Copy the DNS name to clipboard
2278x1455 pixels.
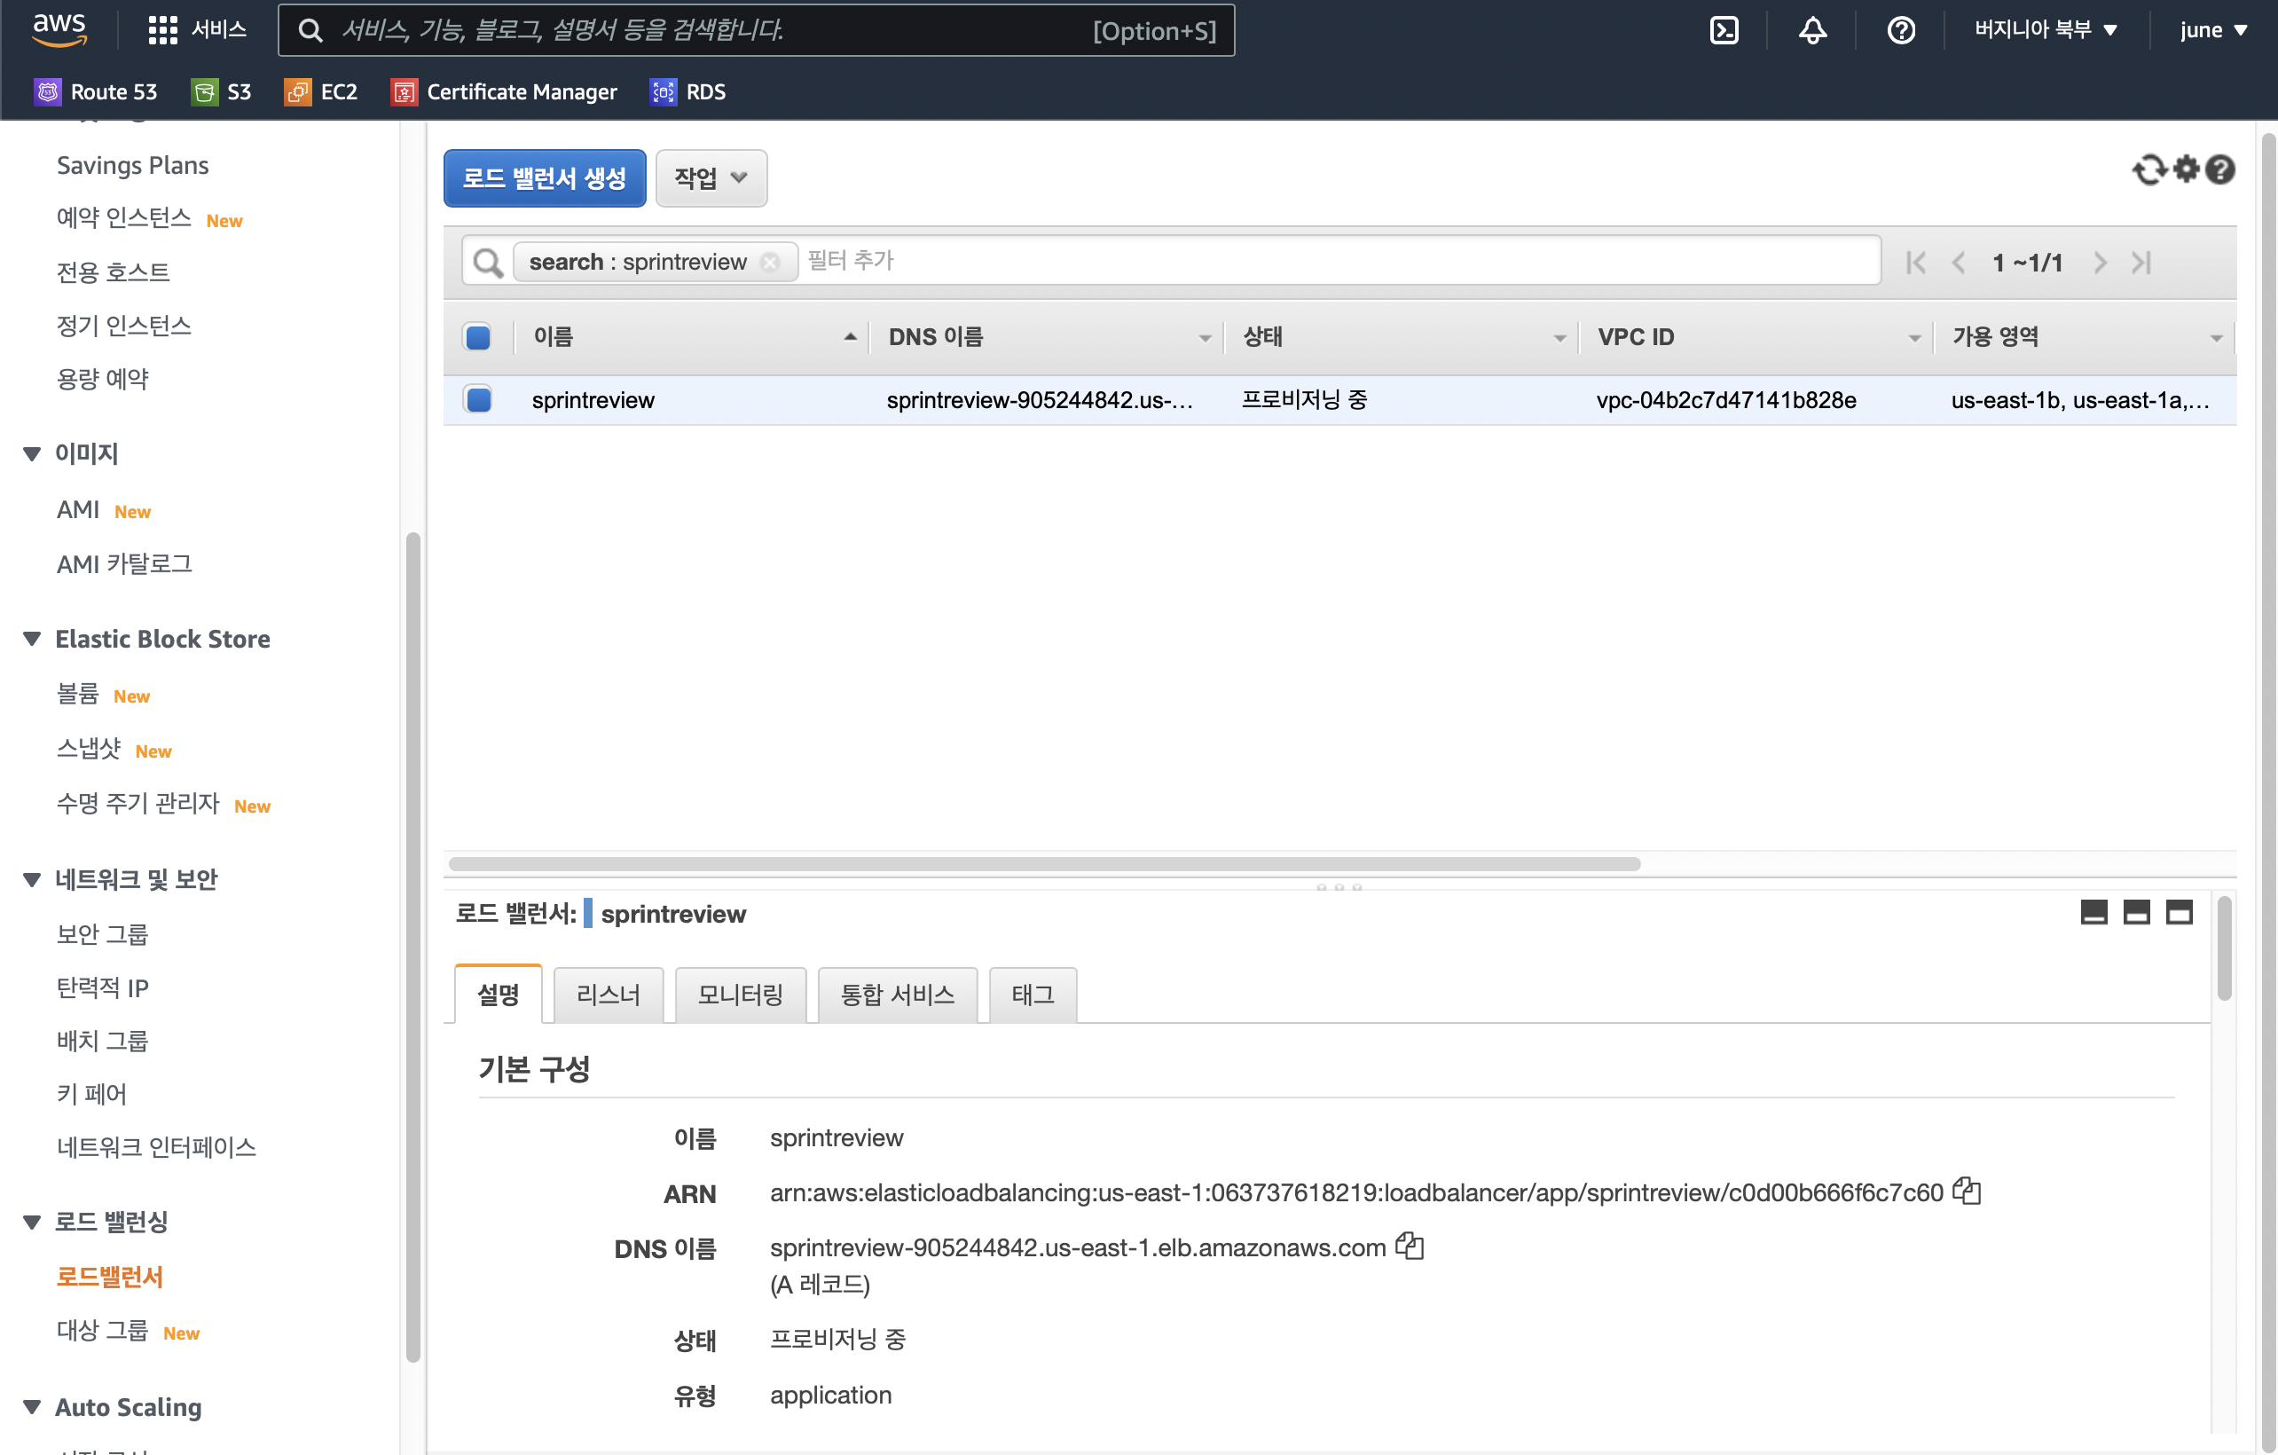1410,1246
